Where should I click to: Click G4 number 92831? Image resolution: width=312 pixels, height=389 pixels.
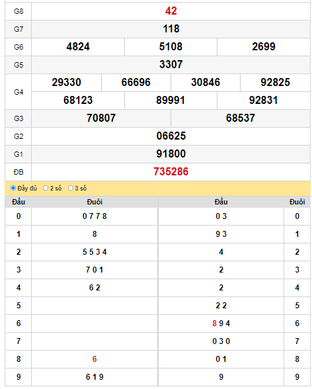[x=264, y=101]
